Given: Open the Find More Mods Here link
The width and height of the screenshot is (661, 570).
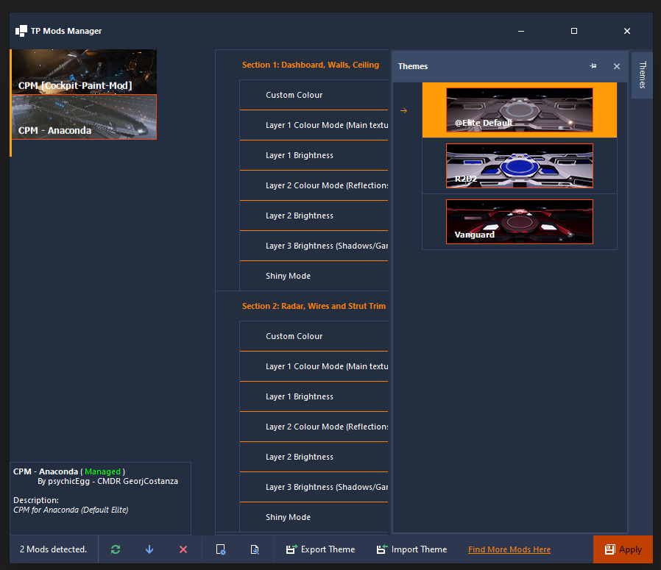Looking at the screenshot, I should point(509,549).
